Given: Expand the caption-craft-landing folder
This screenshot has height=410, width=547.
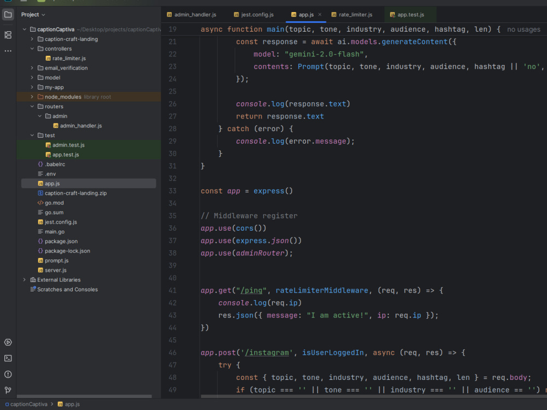Looking at the screenshot, I should point(32,39).
